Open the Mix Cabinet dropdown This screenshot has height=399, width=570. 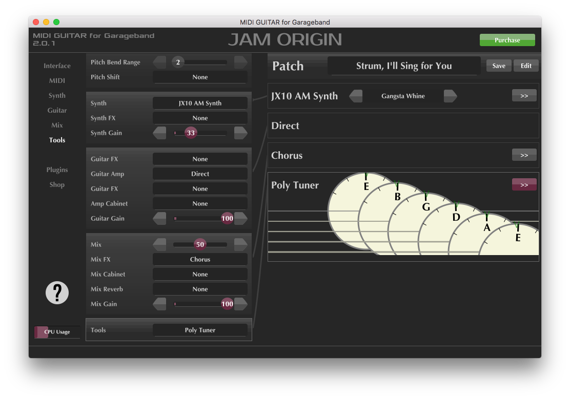point(200,275)
